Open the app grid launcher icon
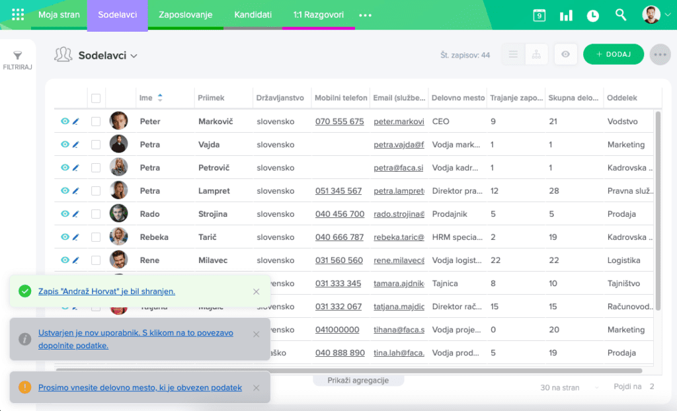Screen dimensions: 677x411 coord(18,15)
